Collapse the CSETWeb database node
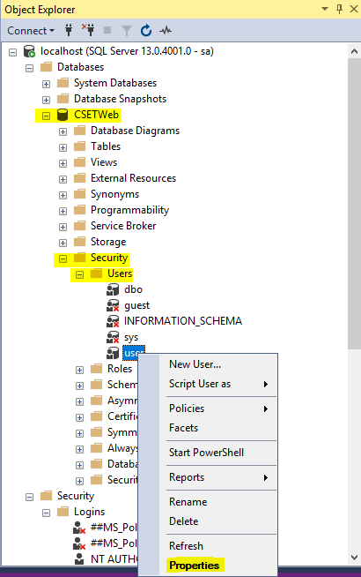The image size is (361, 577). pyautogui.click(x=46, y=116)
